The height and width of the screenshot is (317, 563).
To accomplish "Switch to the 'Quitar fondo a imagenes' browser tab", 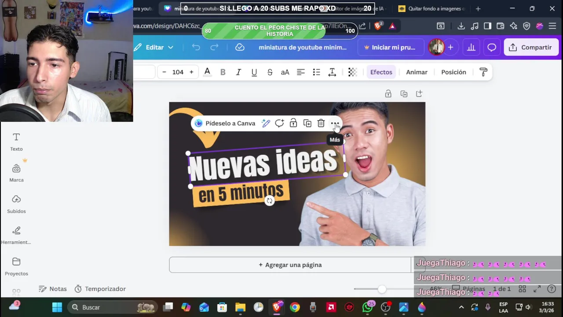I will pyautogui.click(x=432, y=8).
